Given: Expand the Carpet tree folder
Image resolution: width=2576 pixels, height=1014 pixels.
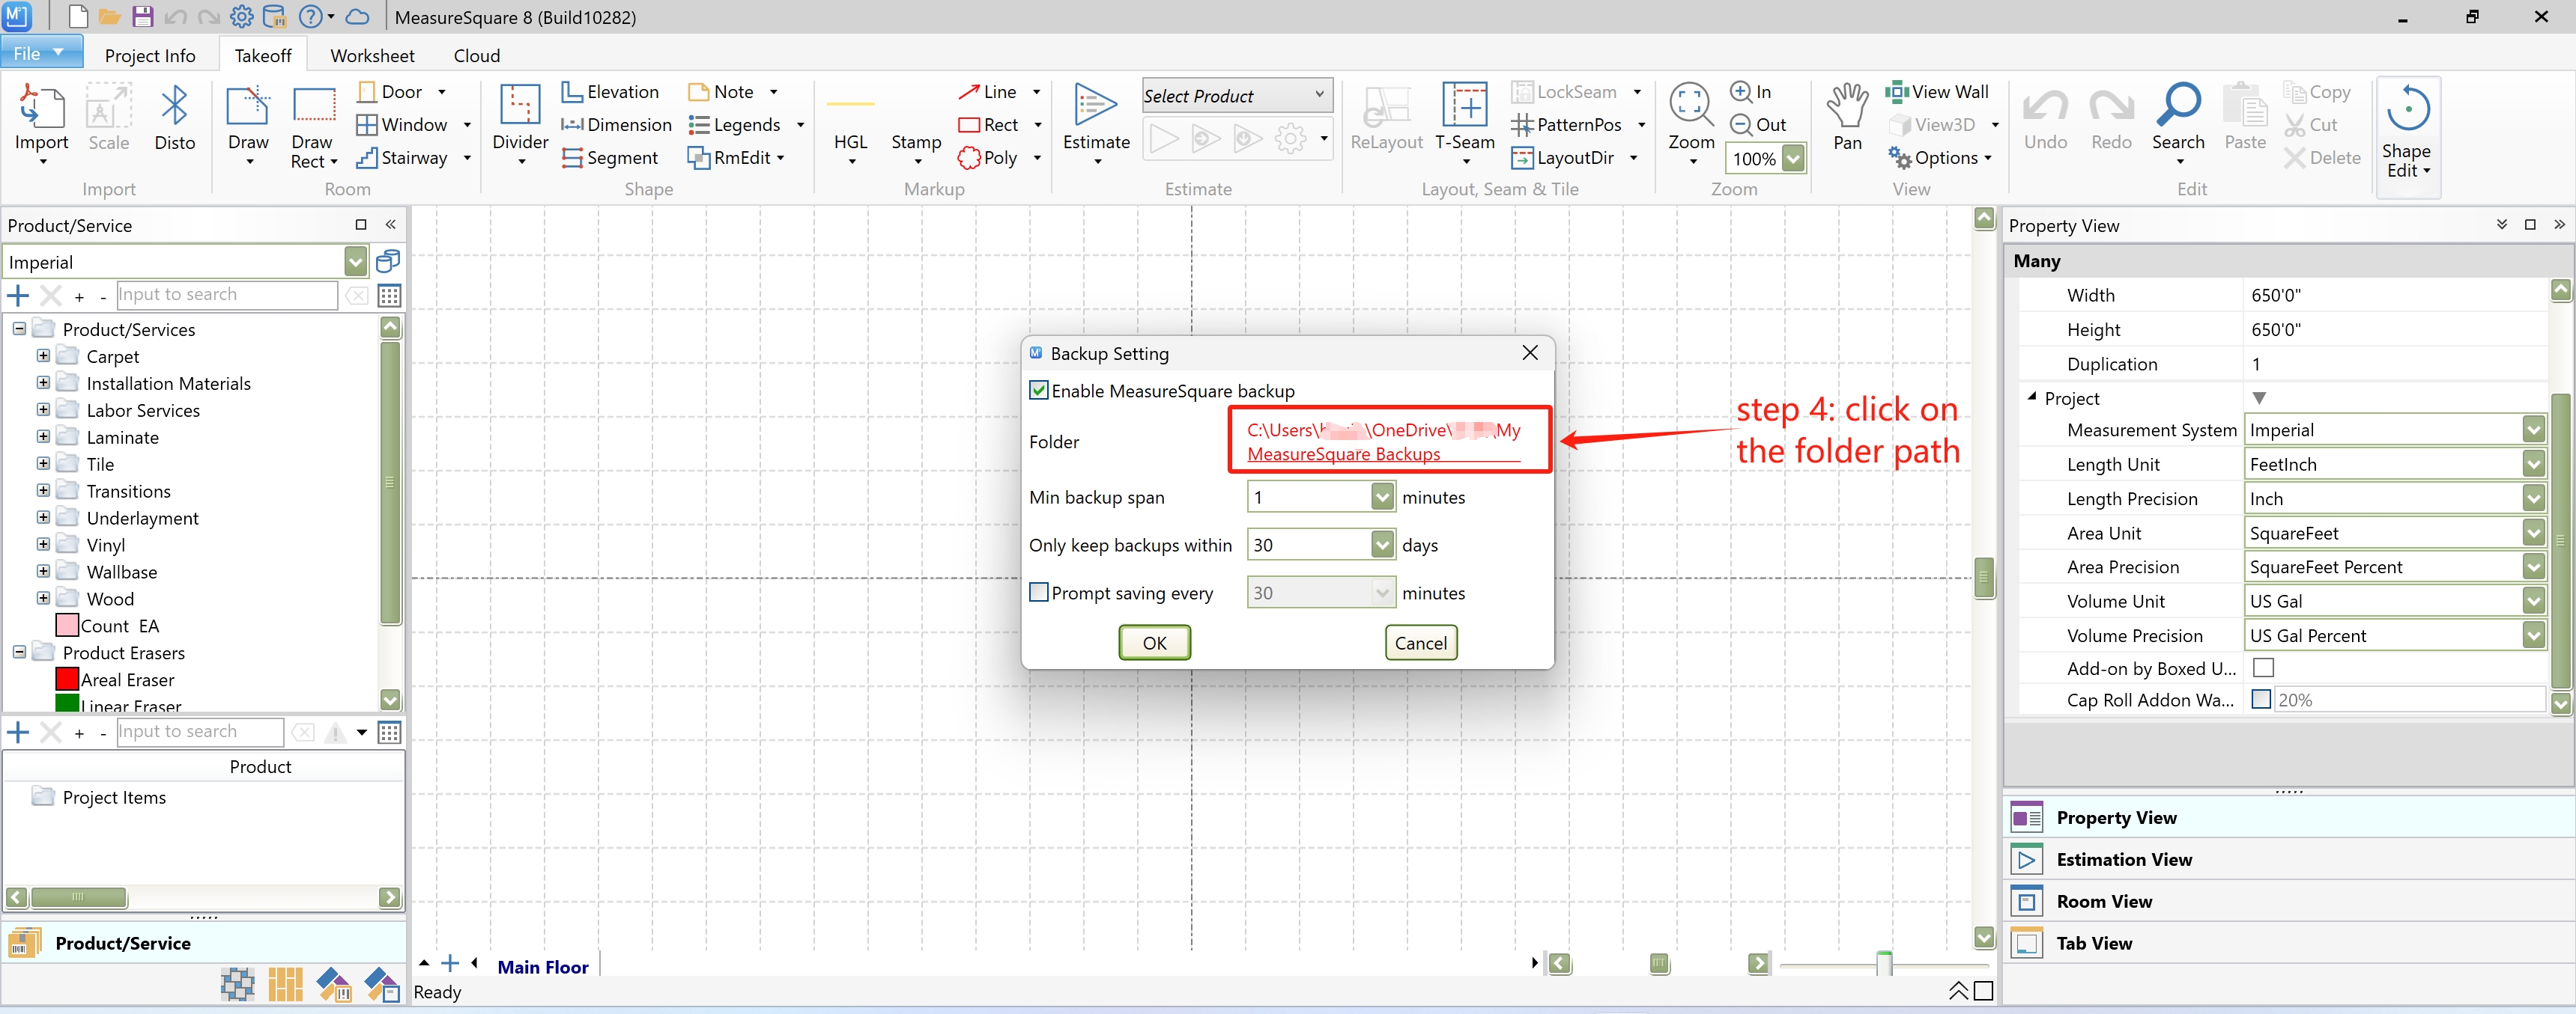Looking at the screenshot, I should click(43, 355).
